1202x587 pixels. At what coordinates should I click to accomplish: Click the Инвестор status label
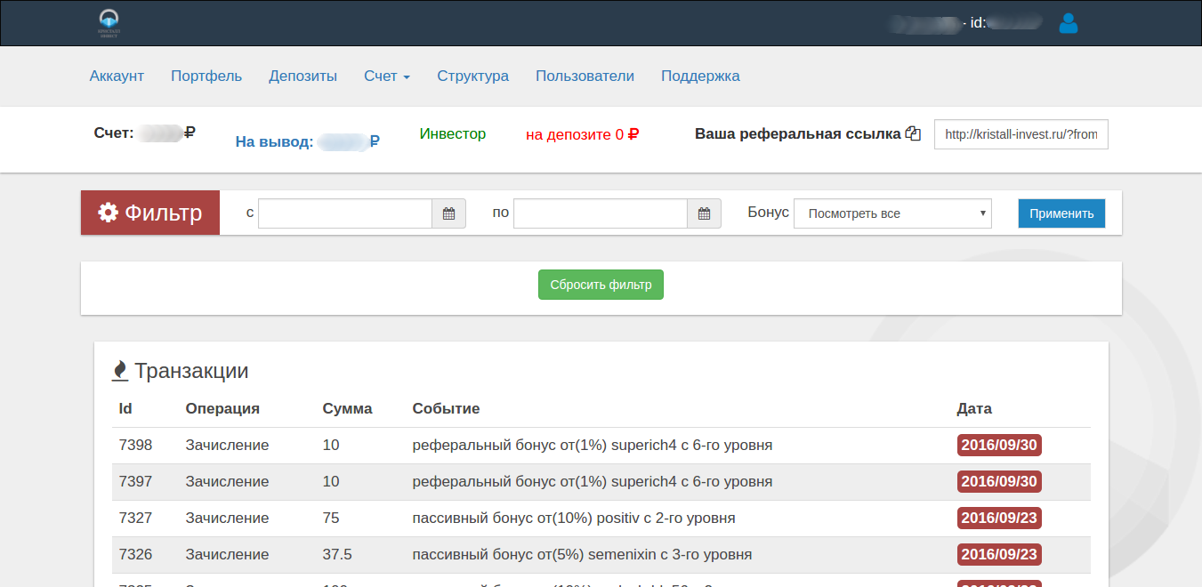(x=453, y=134)
